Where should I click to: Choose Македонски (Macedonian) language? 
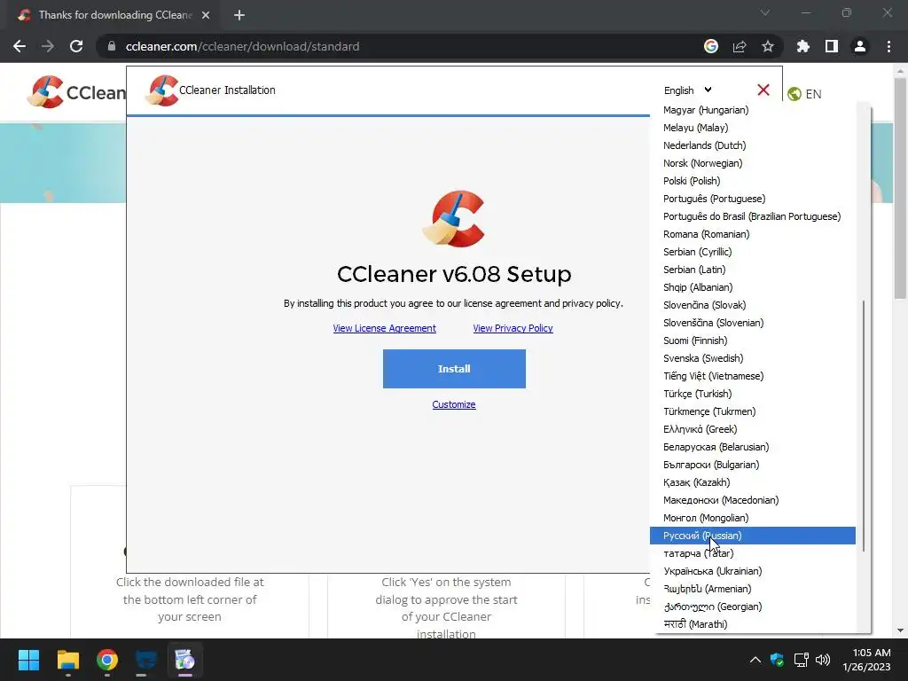point(752,500)
